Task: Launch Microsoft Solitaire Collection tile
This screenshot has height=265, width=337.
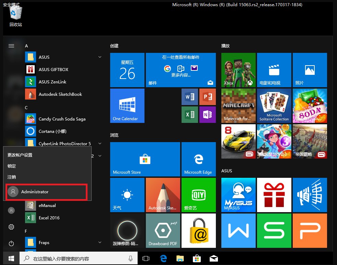Action: (274, 105)
